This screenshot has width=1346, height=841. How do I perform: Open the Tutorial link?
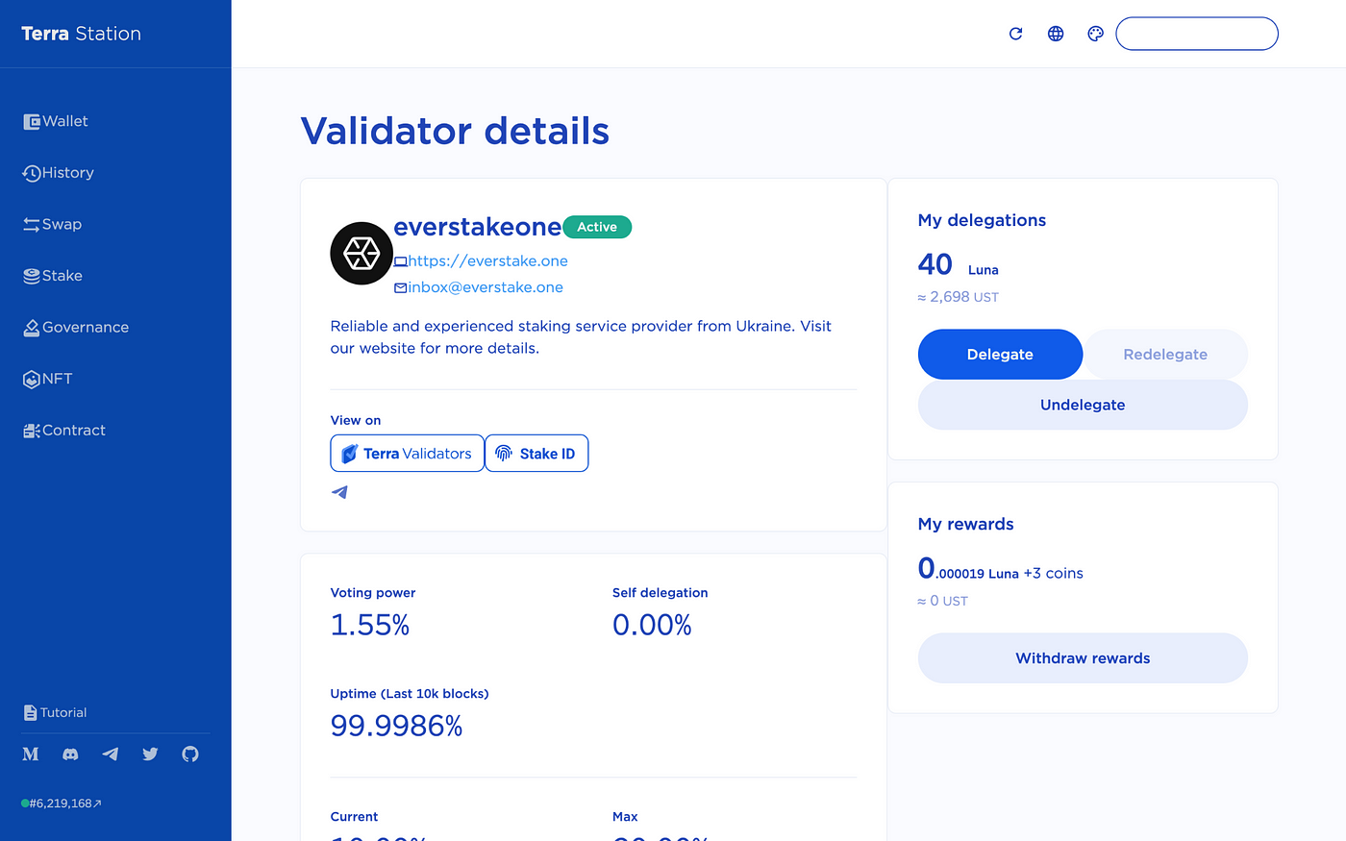(x=55, y=712)
